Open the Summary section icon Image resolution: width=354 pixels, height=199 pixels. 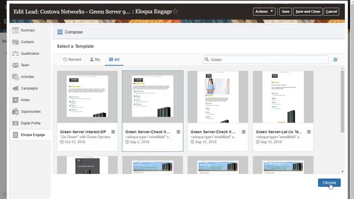[15, 30]
